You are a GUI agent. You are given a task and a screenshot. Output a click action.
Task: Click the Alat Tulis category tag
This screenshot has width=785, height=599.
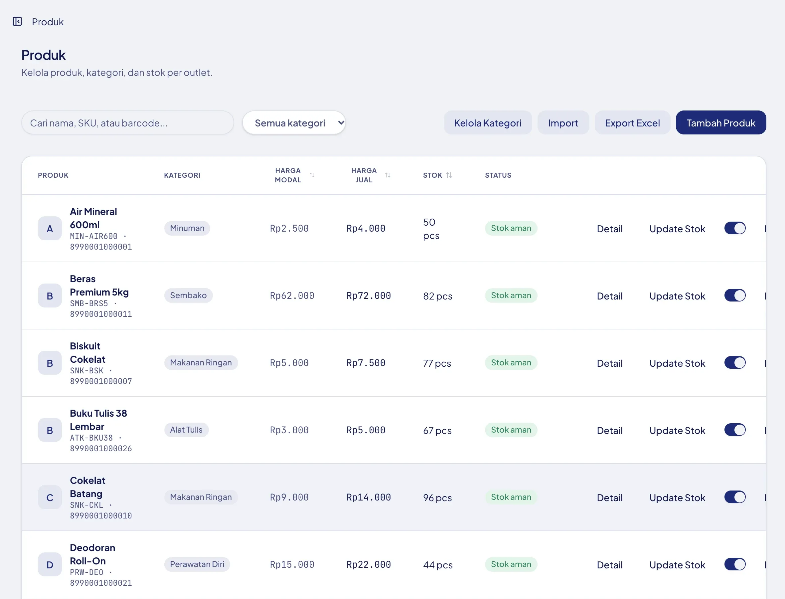pos(186,430)
